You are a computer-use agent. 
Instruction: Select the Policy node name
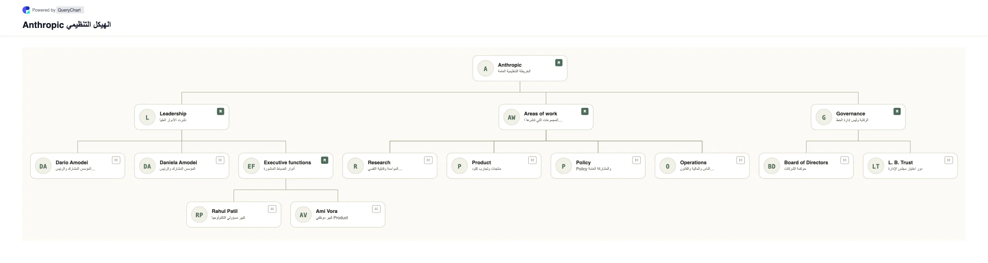click(583, 163)
